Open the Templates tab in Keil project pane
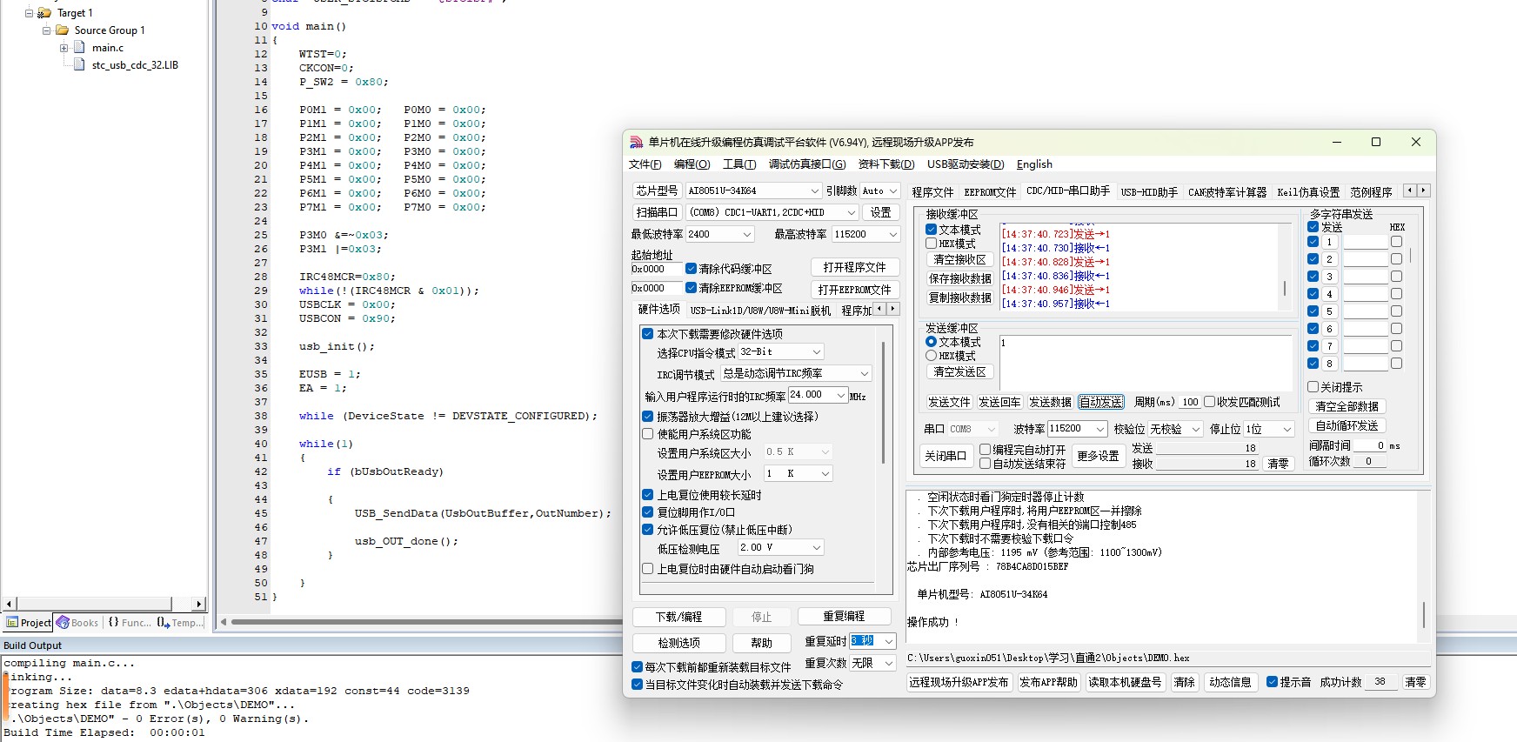 [x=180, y=623]
